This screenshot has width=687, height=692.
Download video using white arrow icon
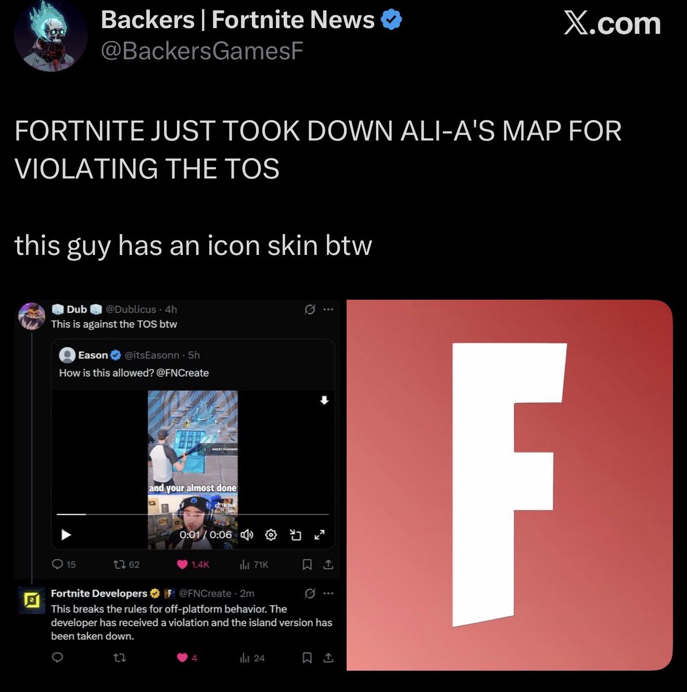324,400
